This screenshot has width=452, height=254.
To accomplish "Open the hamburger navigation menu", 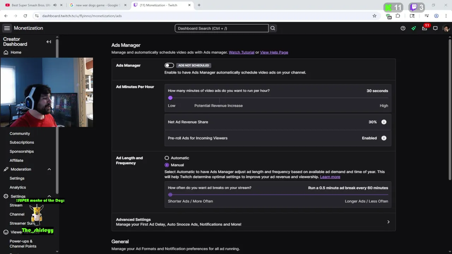I will [7, 28].
